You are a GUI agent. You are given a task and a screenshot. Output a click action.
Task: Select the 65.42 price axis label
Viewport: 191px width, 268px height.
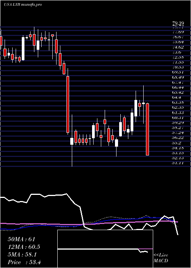pyautogui.click(x=178, y=93)
